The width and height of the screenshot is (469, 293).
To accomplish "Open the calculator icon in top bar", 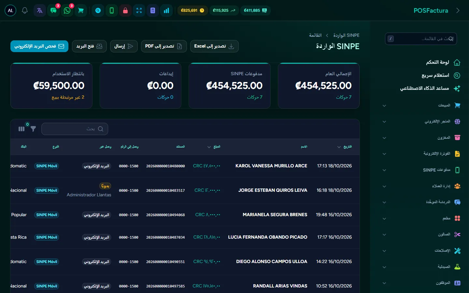I will tap(153, 10).
